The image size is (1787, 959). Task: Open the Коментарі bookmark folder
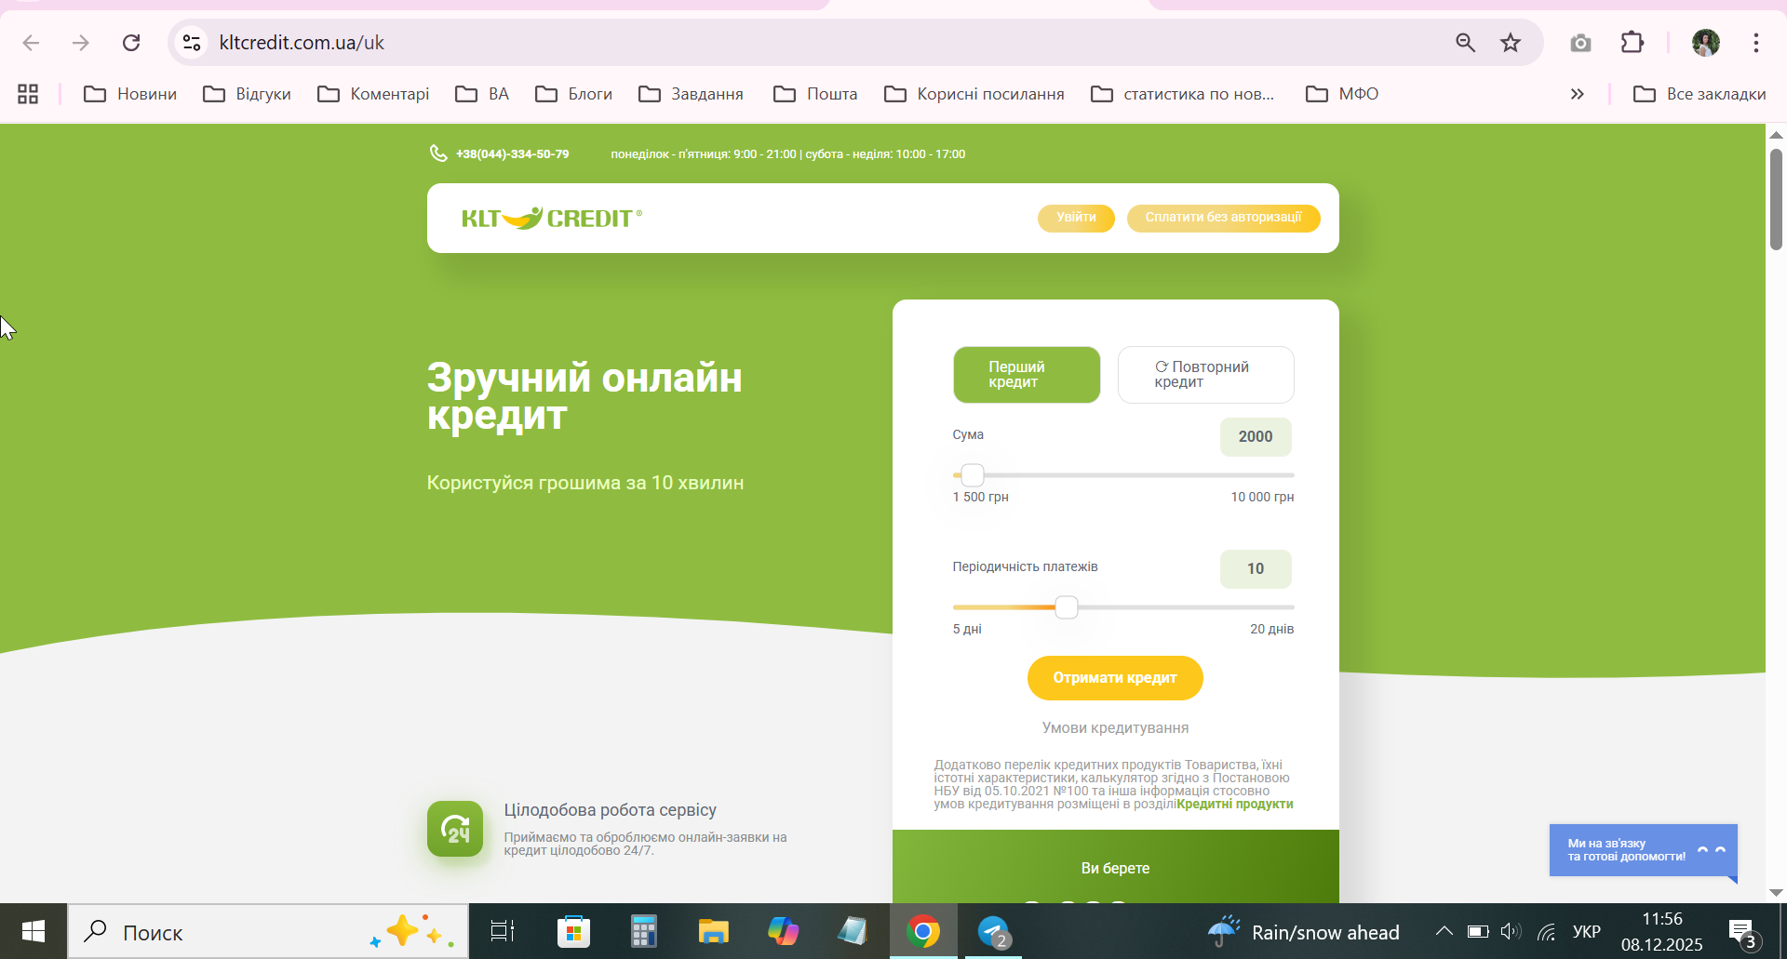coord(373,94)
